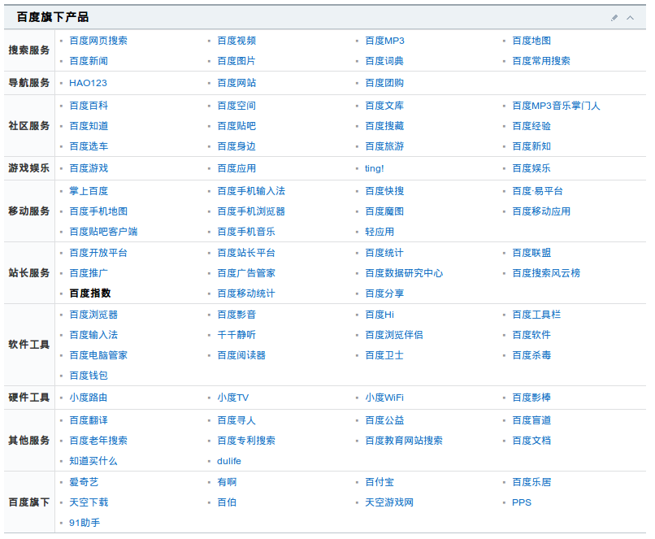
Task: Go to 百度MP3
Action: click(x=384, y=41)
